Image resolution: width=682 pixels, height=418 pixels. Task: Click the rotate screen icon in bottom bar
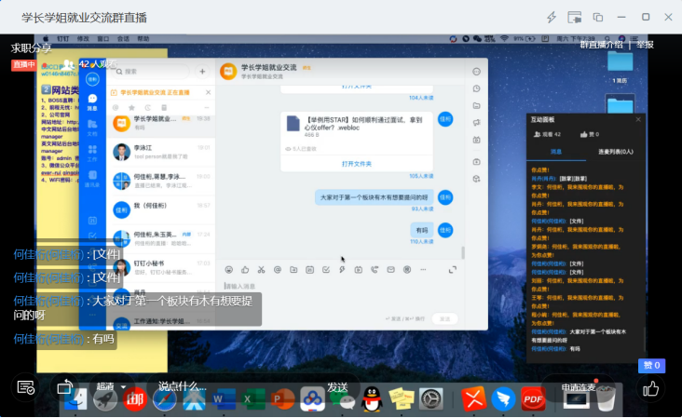pos(64,387)
